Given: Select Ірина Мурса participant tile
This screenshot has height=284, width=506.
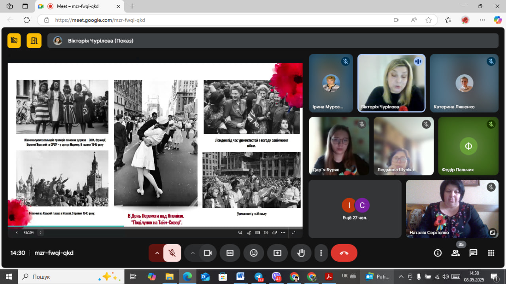Looking at the screenshot, I should coord(331,83).
